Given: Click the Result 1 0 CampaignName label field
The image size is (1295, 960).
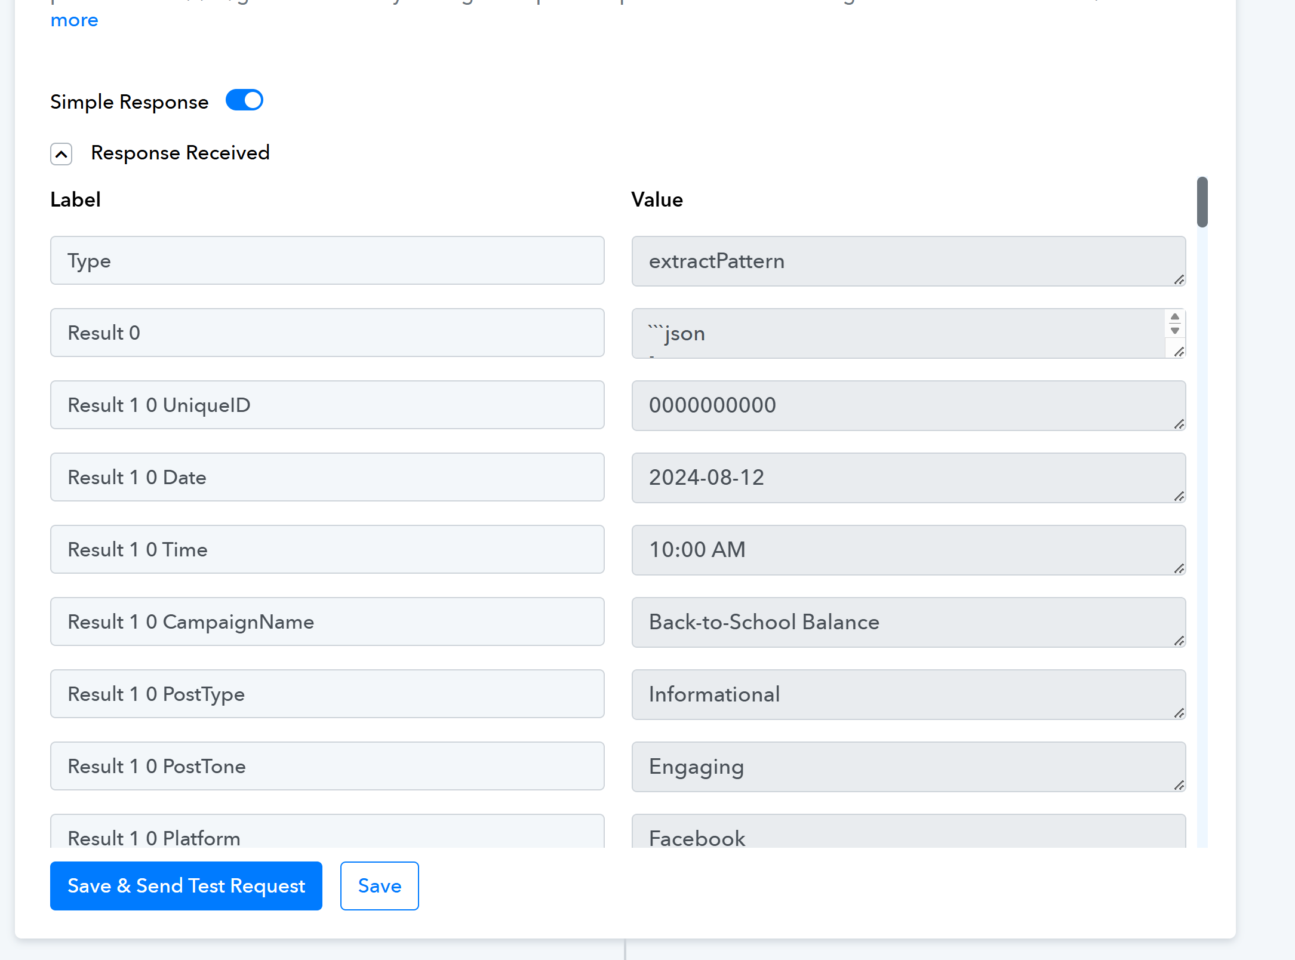Looking at the screenshot, I should [x=327, y=622].
